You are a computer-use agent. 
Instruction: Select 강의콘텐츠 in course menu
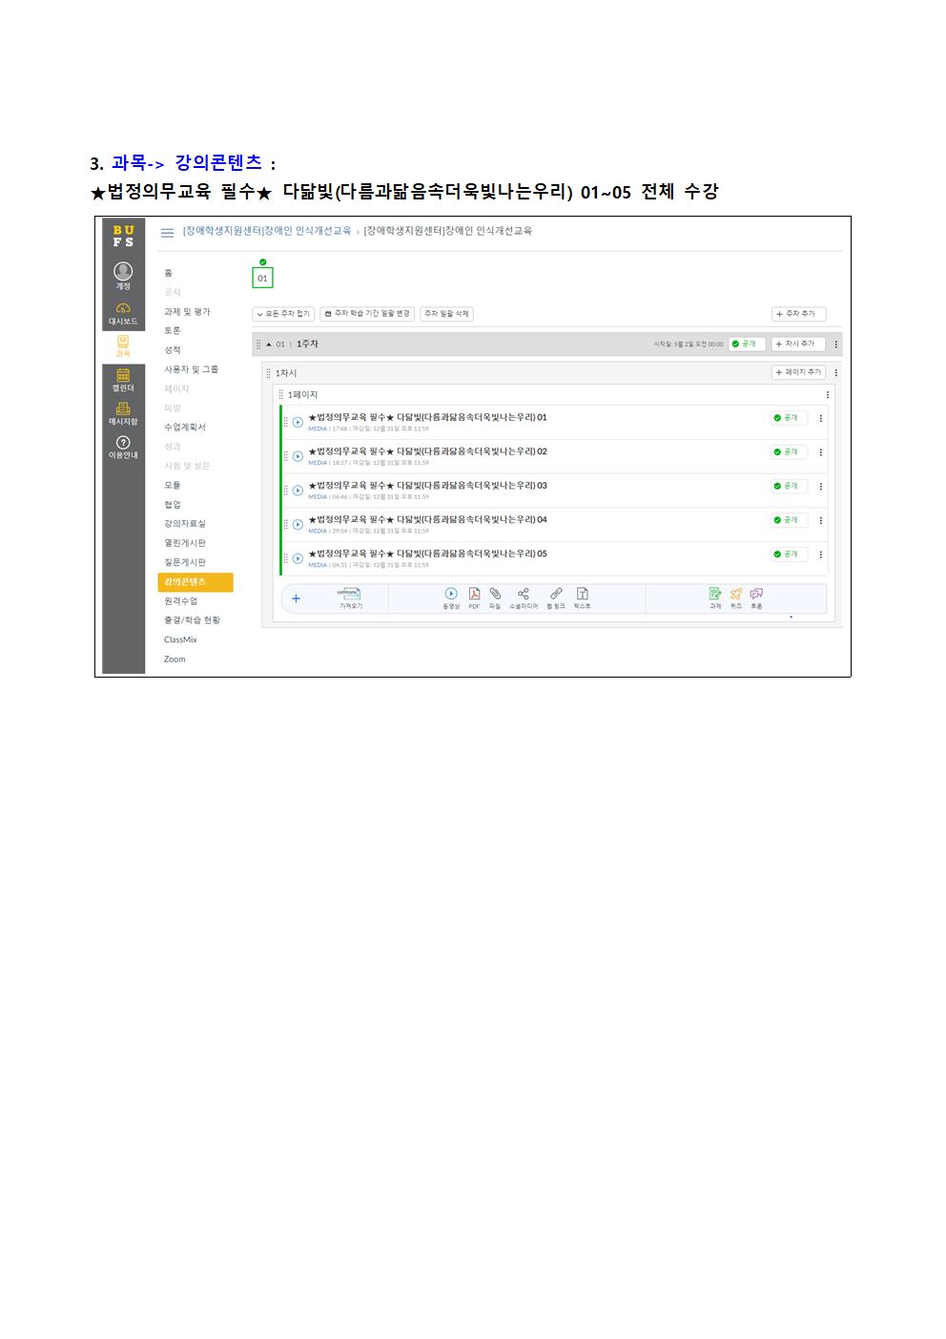click(x=195, y=582)
